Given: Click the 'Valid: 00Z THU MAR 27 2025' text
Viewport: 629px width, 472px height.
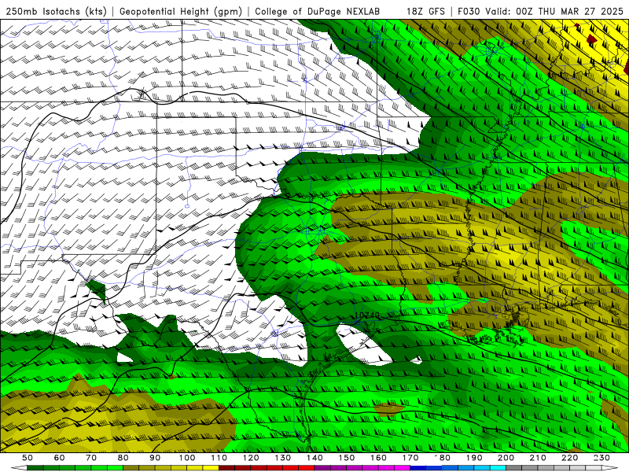Looking at the screenshot, I should 554,11.
